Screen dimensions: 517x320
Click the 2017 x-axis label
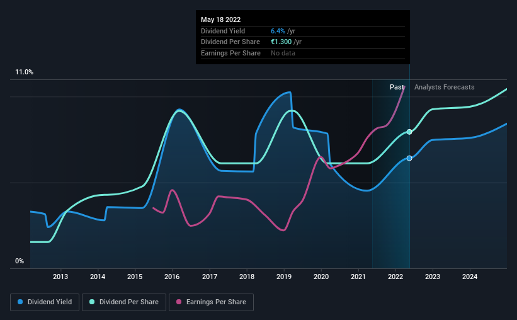pyautogui.click(x=209, y=277)
